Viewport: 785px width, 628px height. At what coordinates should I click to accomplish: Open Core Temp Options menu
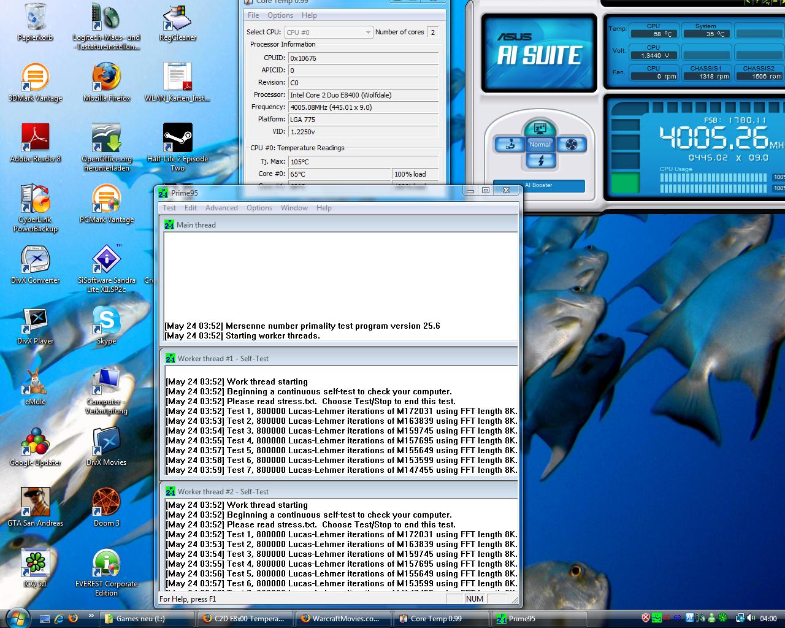pyautogui.click(x=280, y=15)
